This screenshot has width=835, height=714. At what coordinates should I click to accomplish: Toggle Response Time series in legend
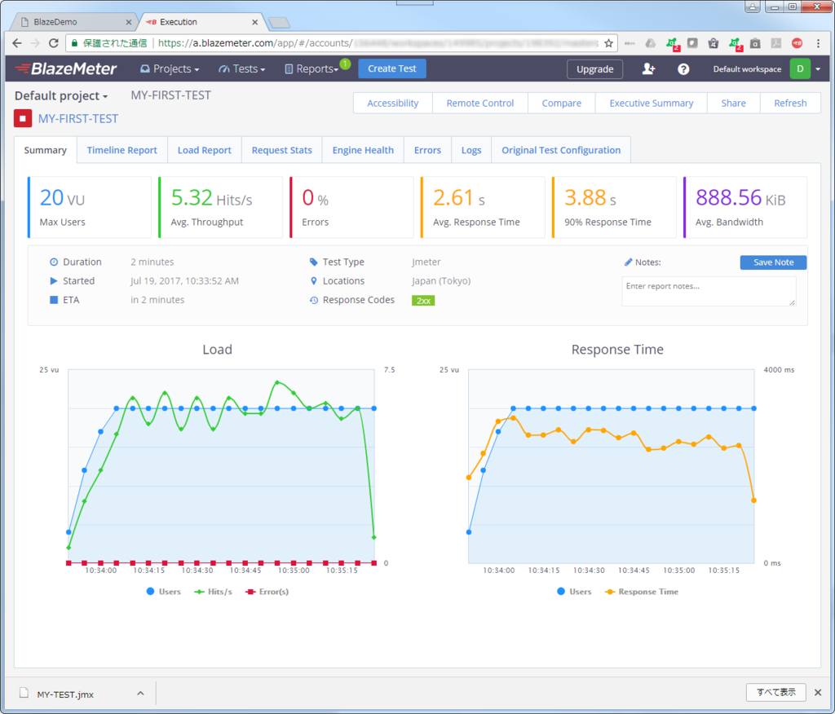click(x=642, y=592)
